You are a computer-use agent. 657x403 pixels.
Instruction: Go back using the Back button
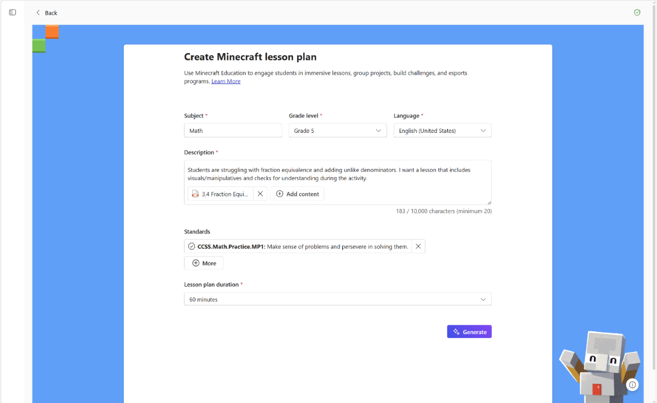tap(47, 13)
